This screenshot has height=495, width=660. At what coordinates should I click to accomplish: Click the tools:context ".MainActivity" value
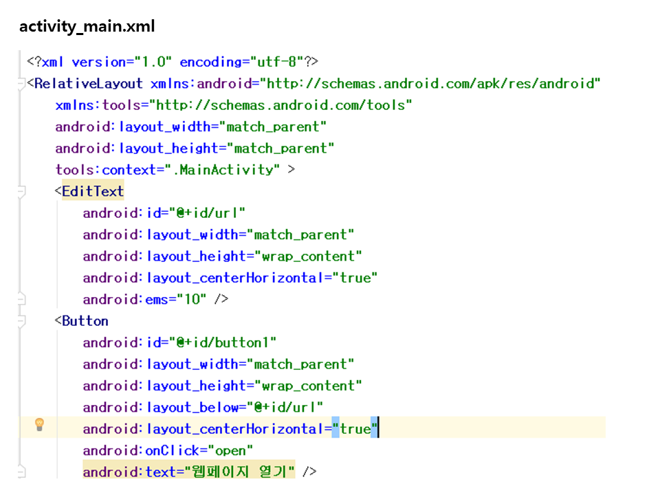click(x=223, y=170)
